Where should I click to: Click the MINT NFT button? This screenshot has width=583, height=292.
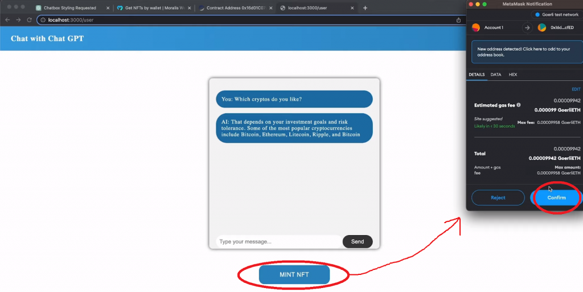point(294,274)
